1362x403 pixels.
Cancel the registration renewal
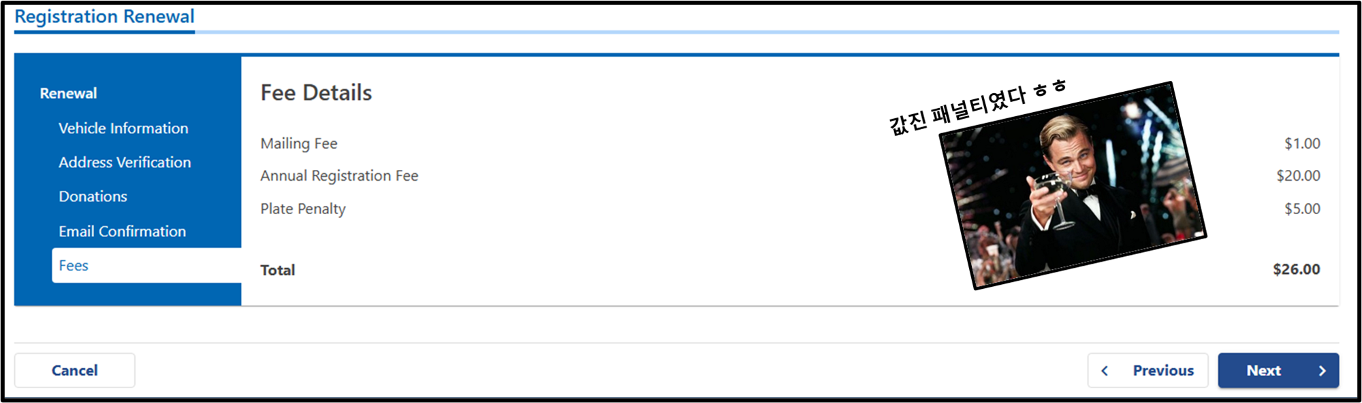[75, 370]
